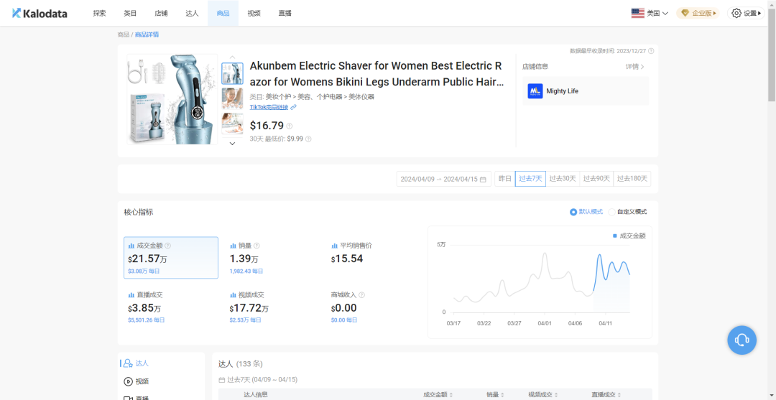Show previous product thumbnails with up chevron

[232, 57]
